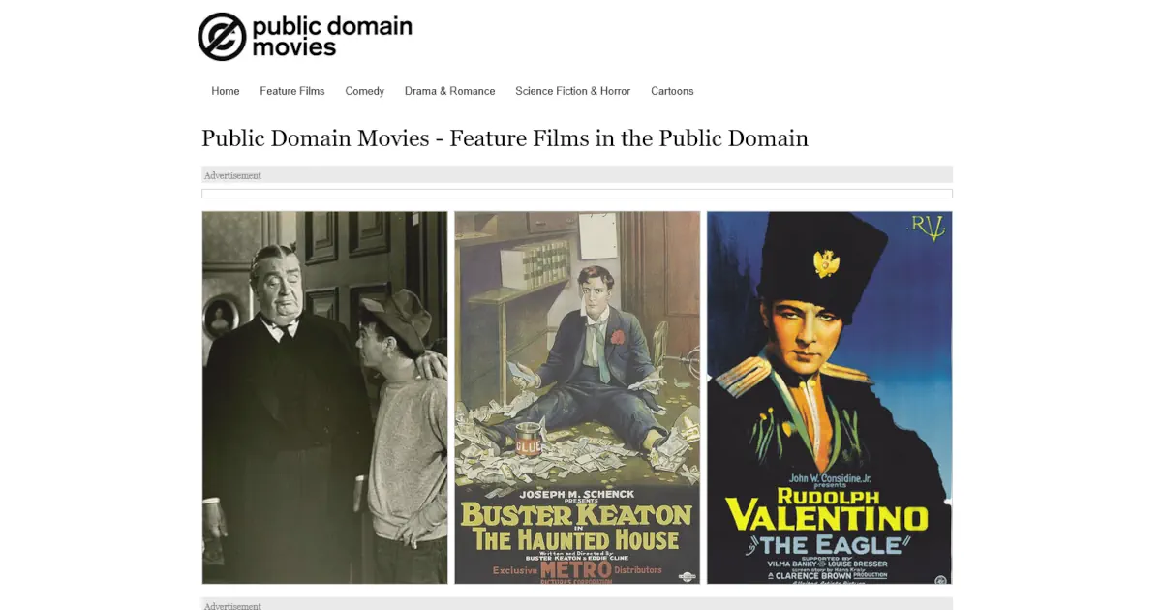
Task: Click the RV monogram on the Eagle poster
Action: click(x=927, y=227)
